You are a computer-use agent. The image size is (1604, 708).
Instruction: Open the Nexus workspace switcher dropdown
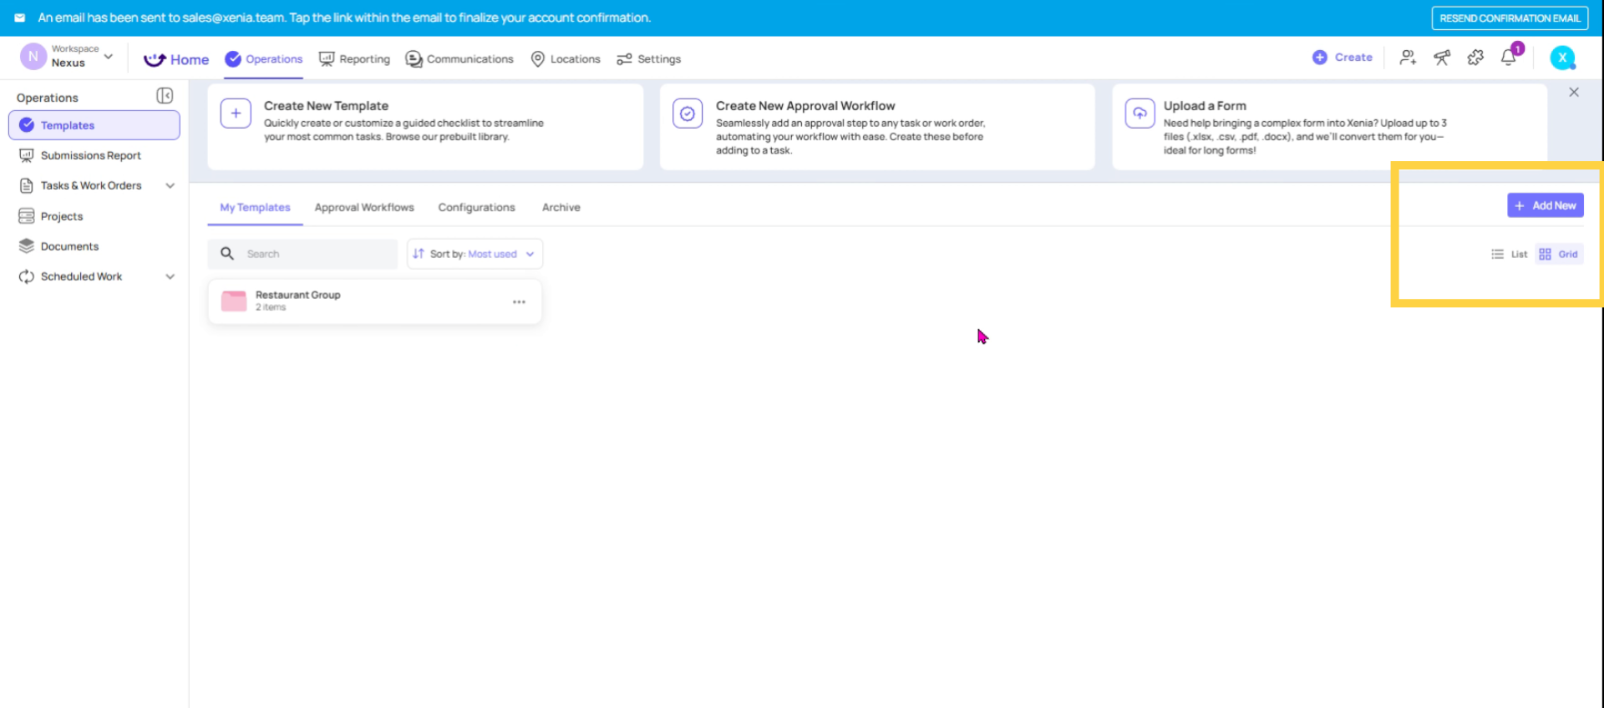[x=108, y=57]
